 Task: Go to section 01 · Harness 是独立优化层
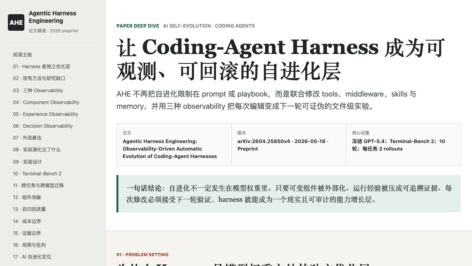pyautogui.click(x=41, y=67)
